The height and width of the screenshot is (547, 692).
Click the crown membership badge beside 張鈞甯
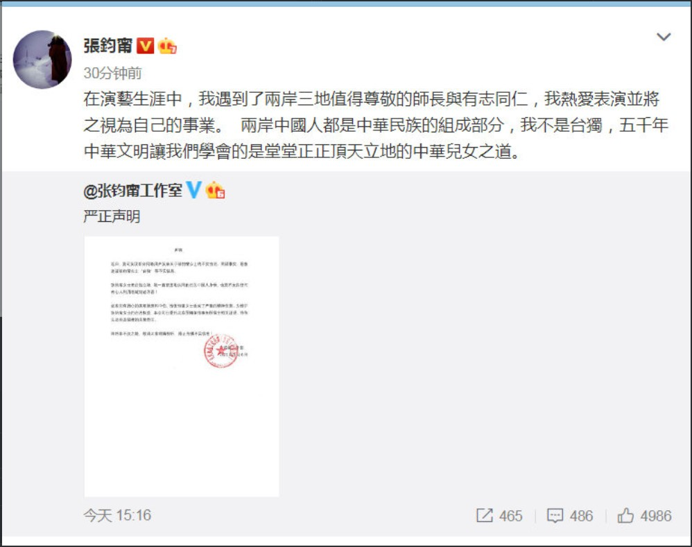click(x=167, y=46)
